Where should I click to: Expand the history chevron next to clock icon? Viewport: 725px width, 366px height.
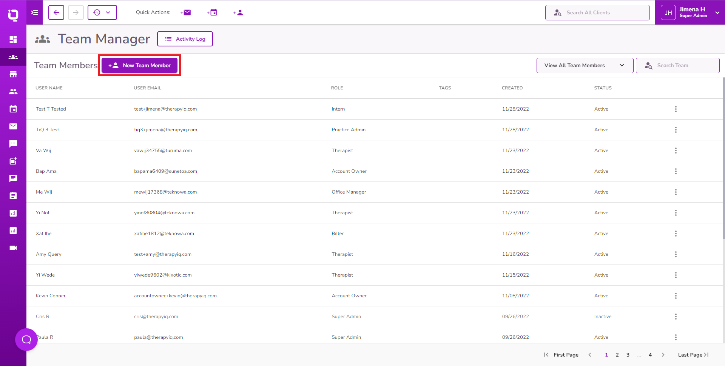point(108,12)
